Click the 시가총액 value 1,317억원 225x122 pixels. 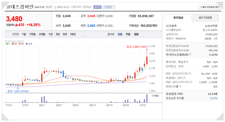click(x=211, y=26)
